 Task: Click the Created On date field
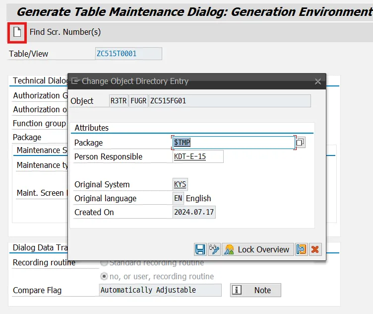coord(194,212)
